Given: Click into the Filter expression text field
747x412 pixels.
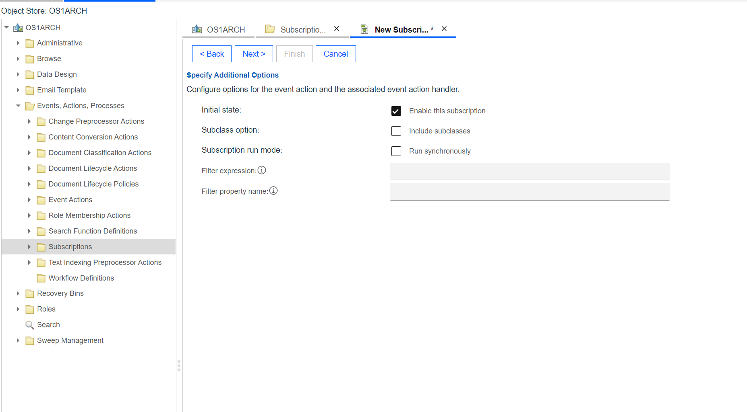Looking at the screenshot, I should coord(530,171).
